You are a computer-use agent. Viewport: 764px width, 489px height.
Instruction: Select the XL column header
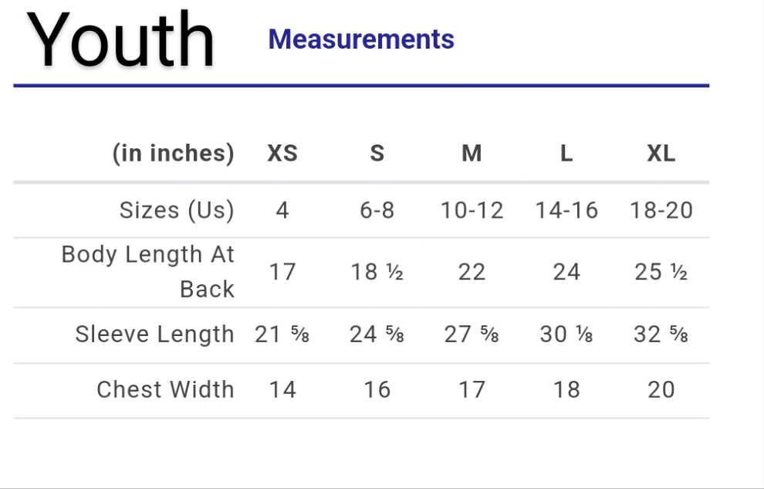[x=661, y=154]
